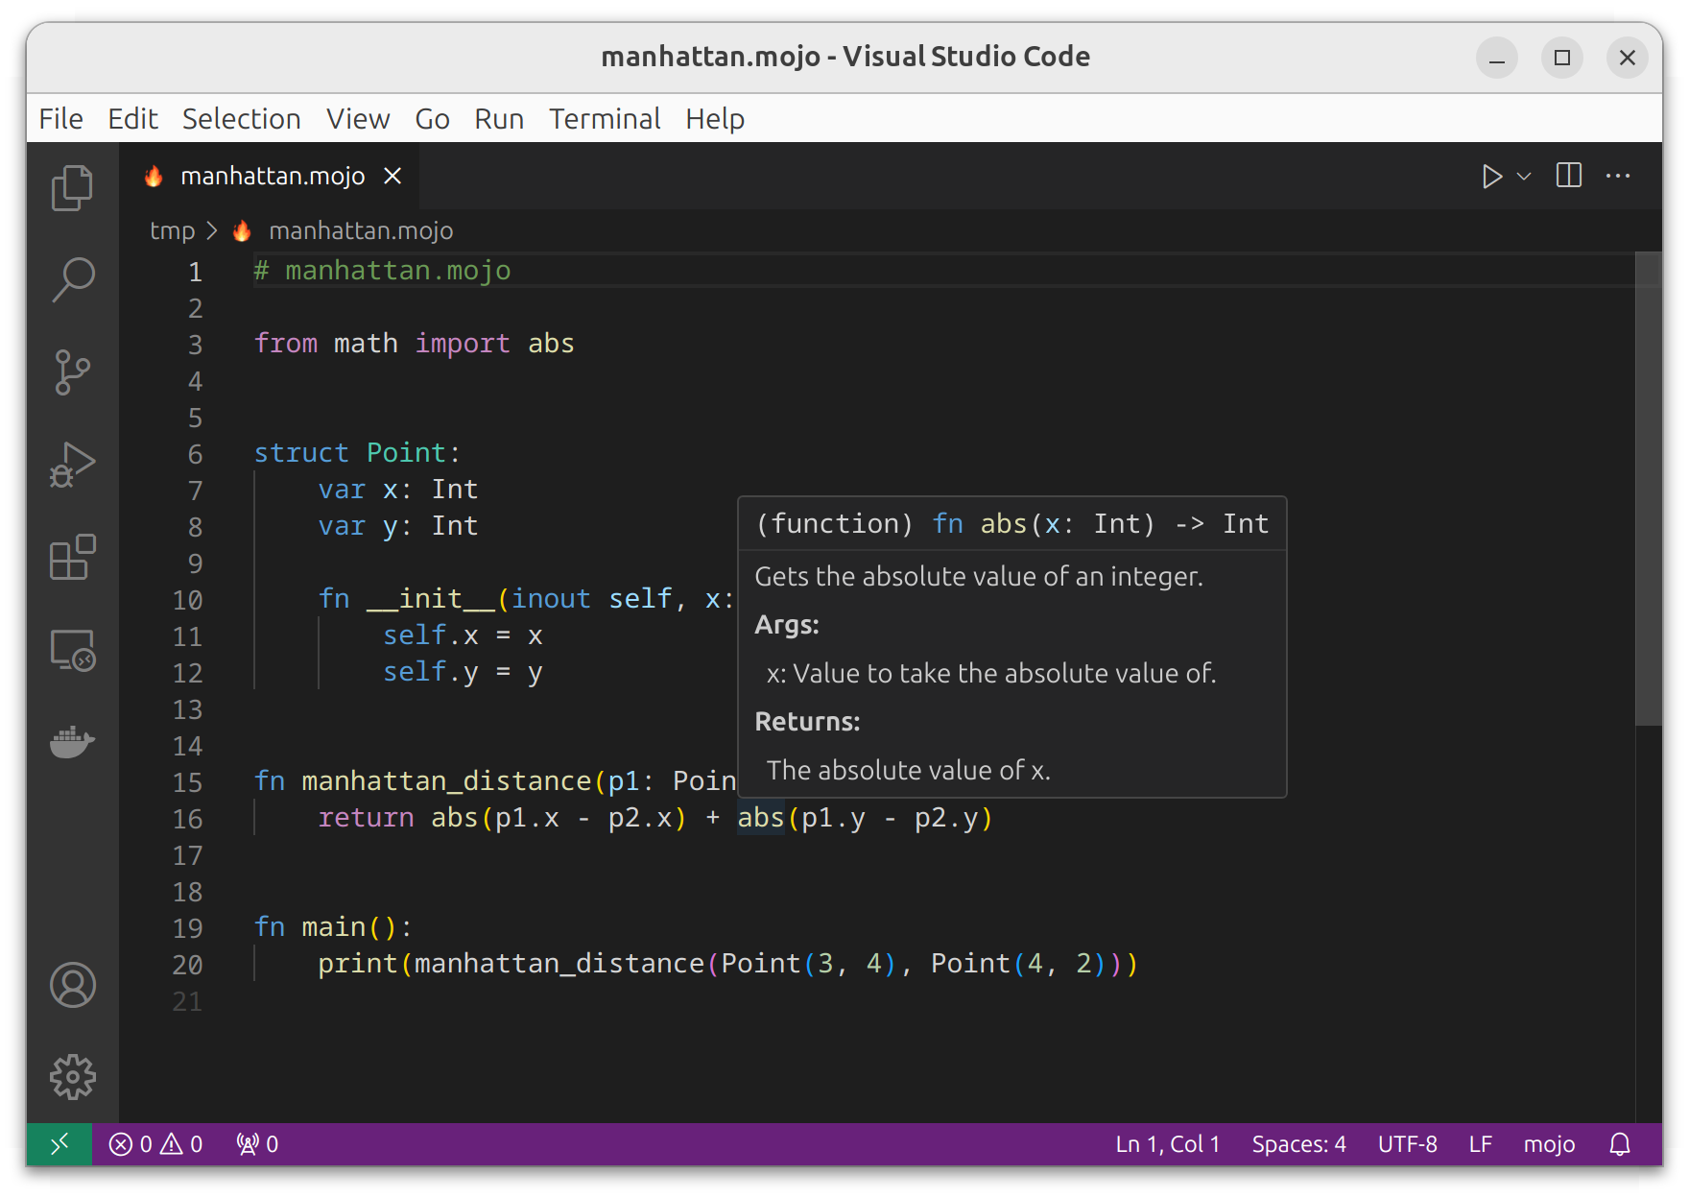Click hover tooltip function signature text

pyautogui.click(x=1011, y=524)
